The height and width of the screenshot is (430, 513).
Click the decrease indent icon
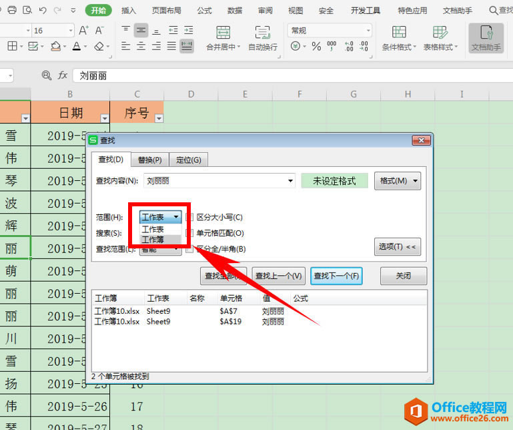173,31
